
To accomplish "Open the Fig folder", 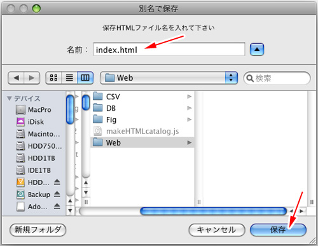I will point(142,120).
